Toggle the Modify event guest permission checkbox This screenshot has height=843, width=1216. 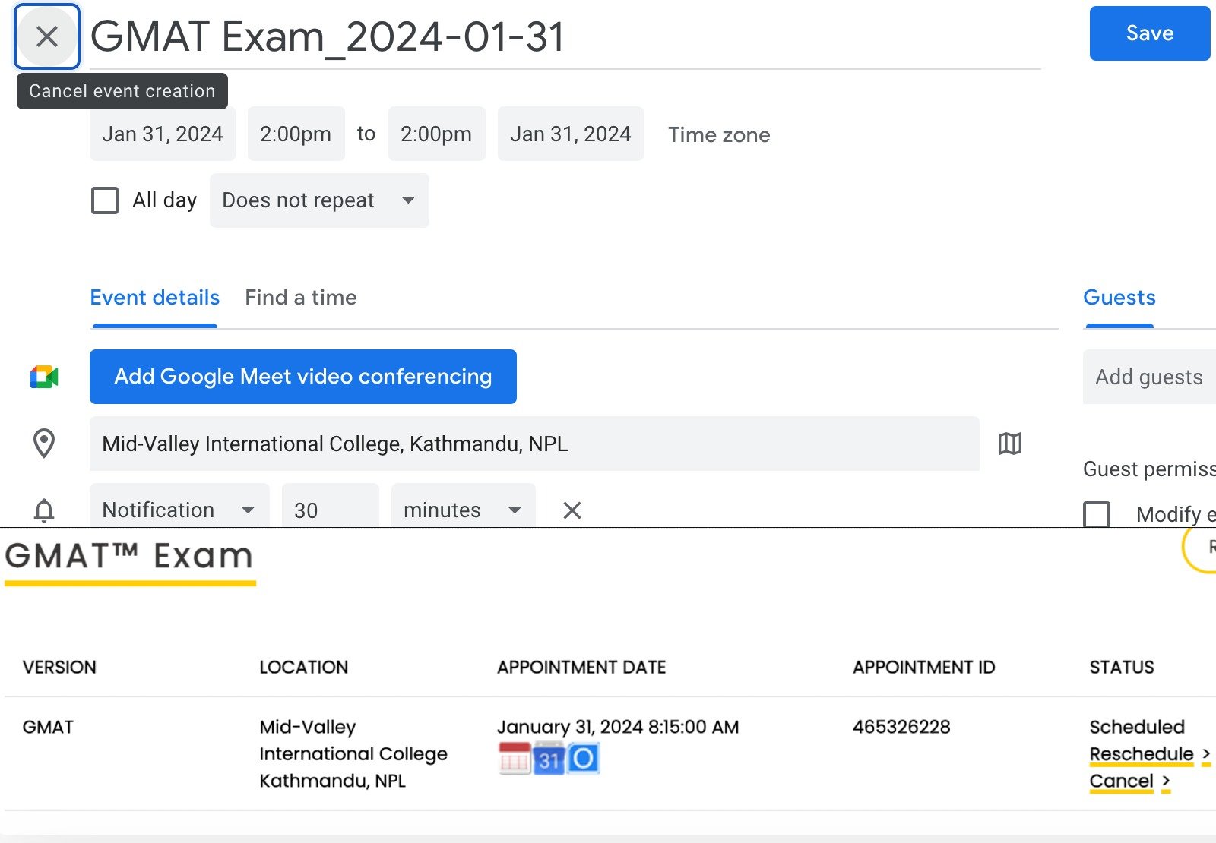tap(1097, 514)
